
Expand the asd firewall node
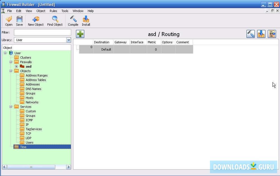16,66
